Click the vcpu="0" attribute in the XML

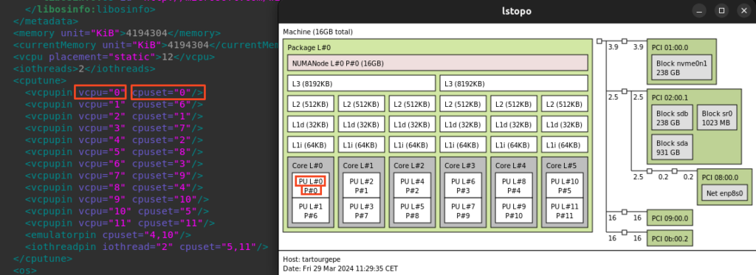click(x=100, y=92)
